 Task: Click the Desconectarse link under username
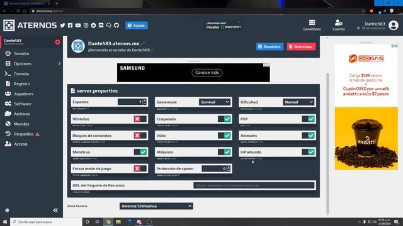coord(373,28)
